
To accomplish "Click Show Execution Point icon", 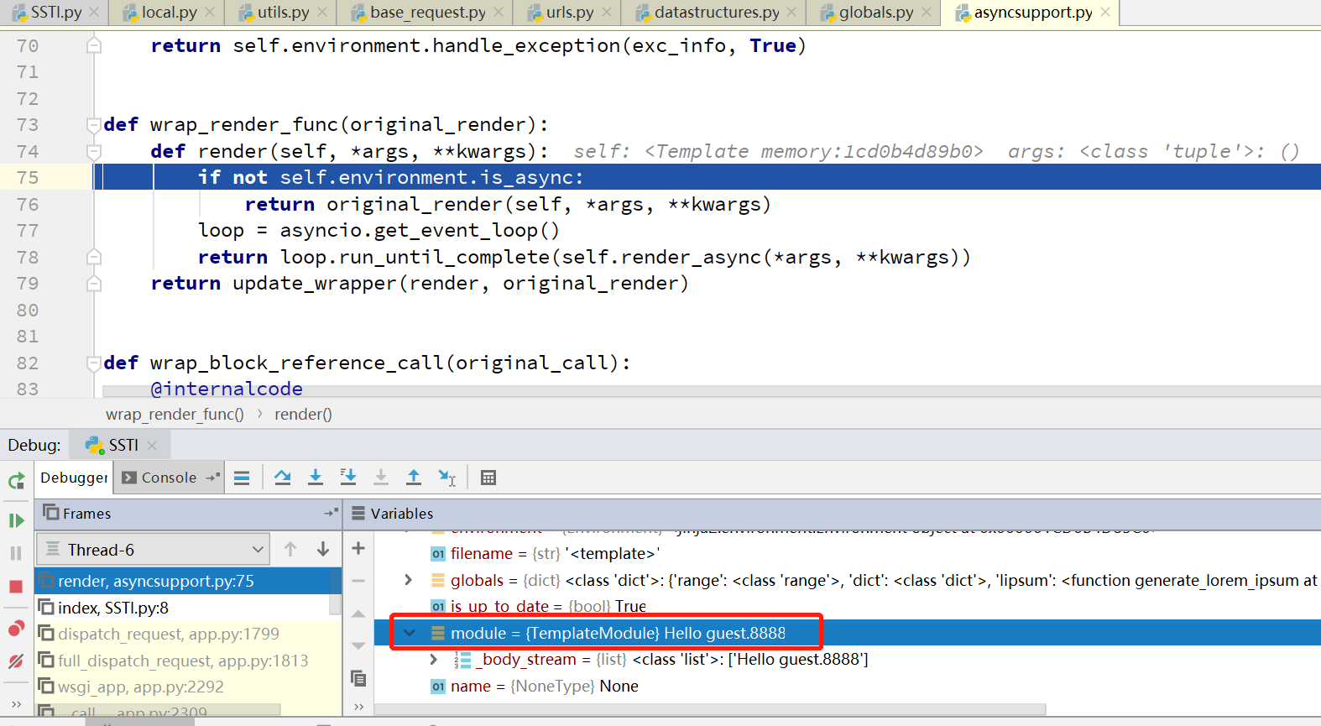I will pyautogui.click(x=242, y=478).
